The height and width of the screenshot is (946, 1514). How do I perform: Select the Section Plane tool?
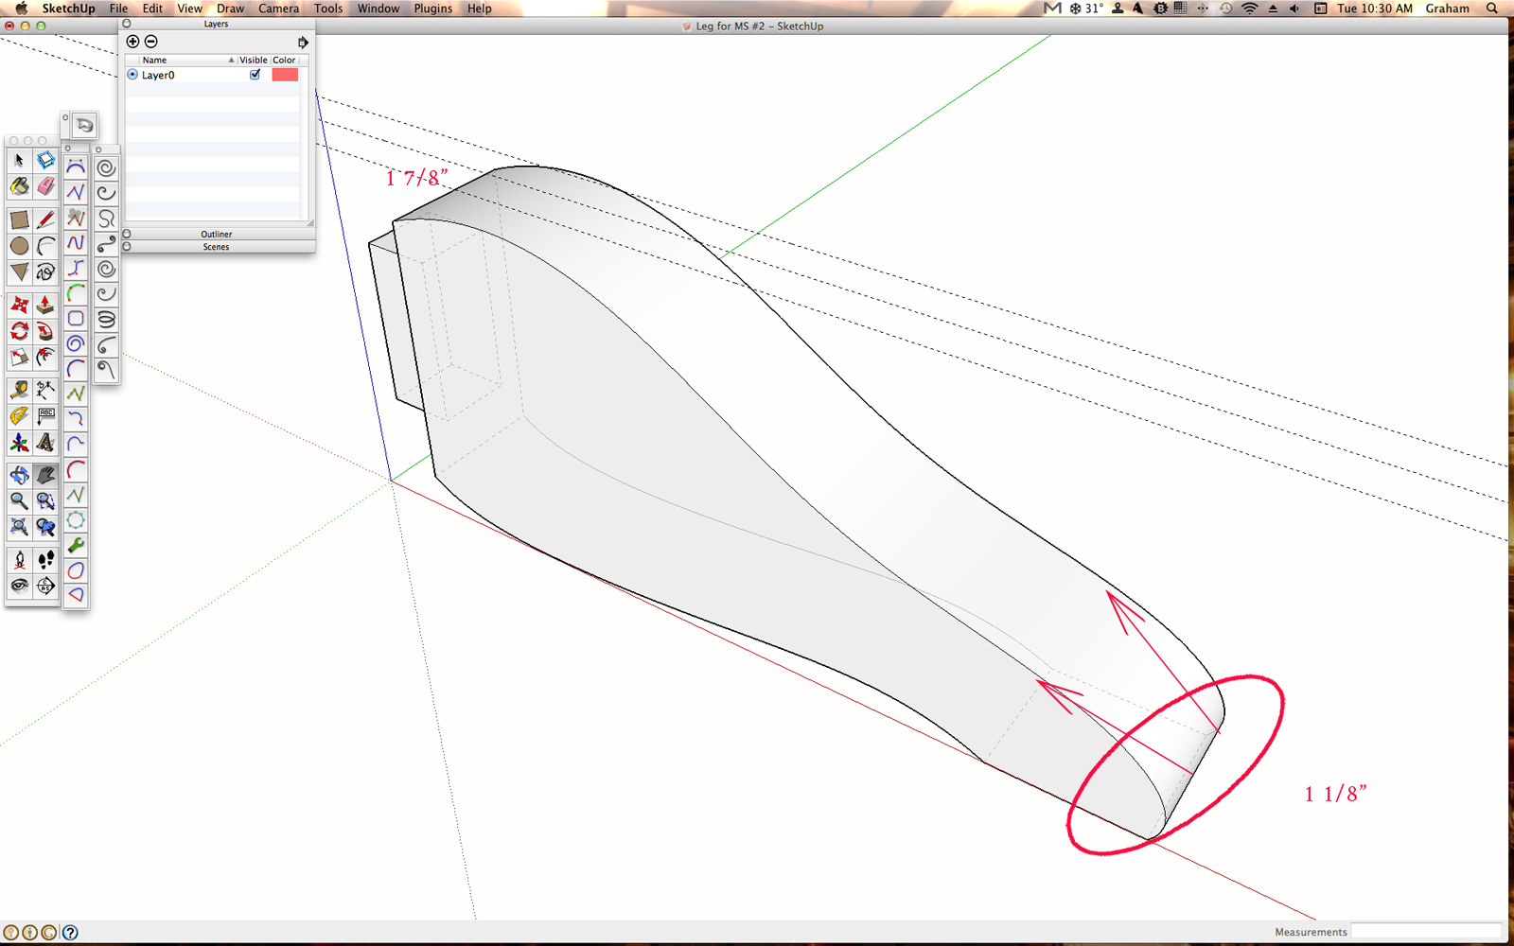coord(45,586)
